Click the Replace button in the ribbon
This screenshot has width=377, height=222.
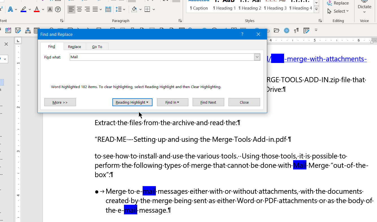point(338,3)
